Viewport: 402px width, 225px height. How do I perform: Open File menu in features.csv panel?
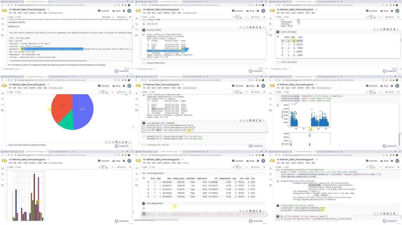point(10,13)
